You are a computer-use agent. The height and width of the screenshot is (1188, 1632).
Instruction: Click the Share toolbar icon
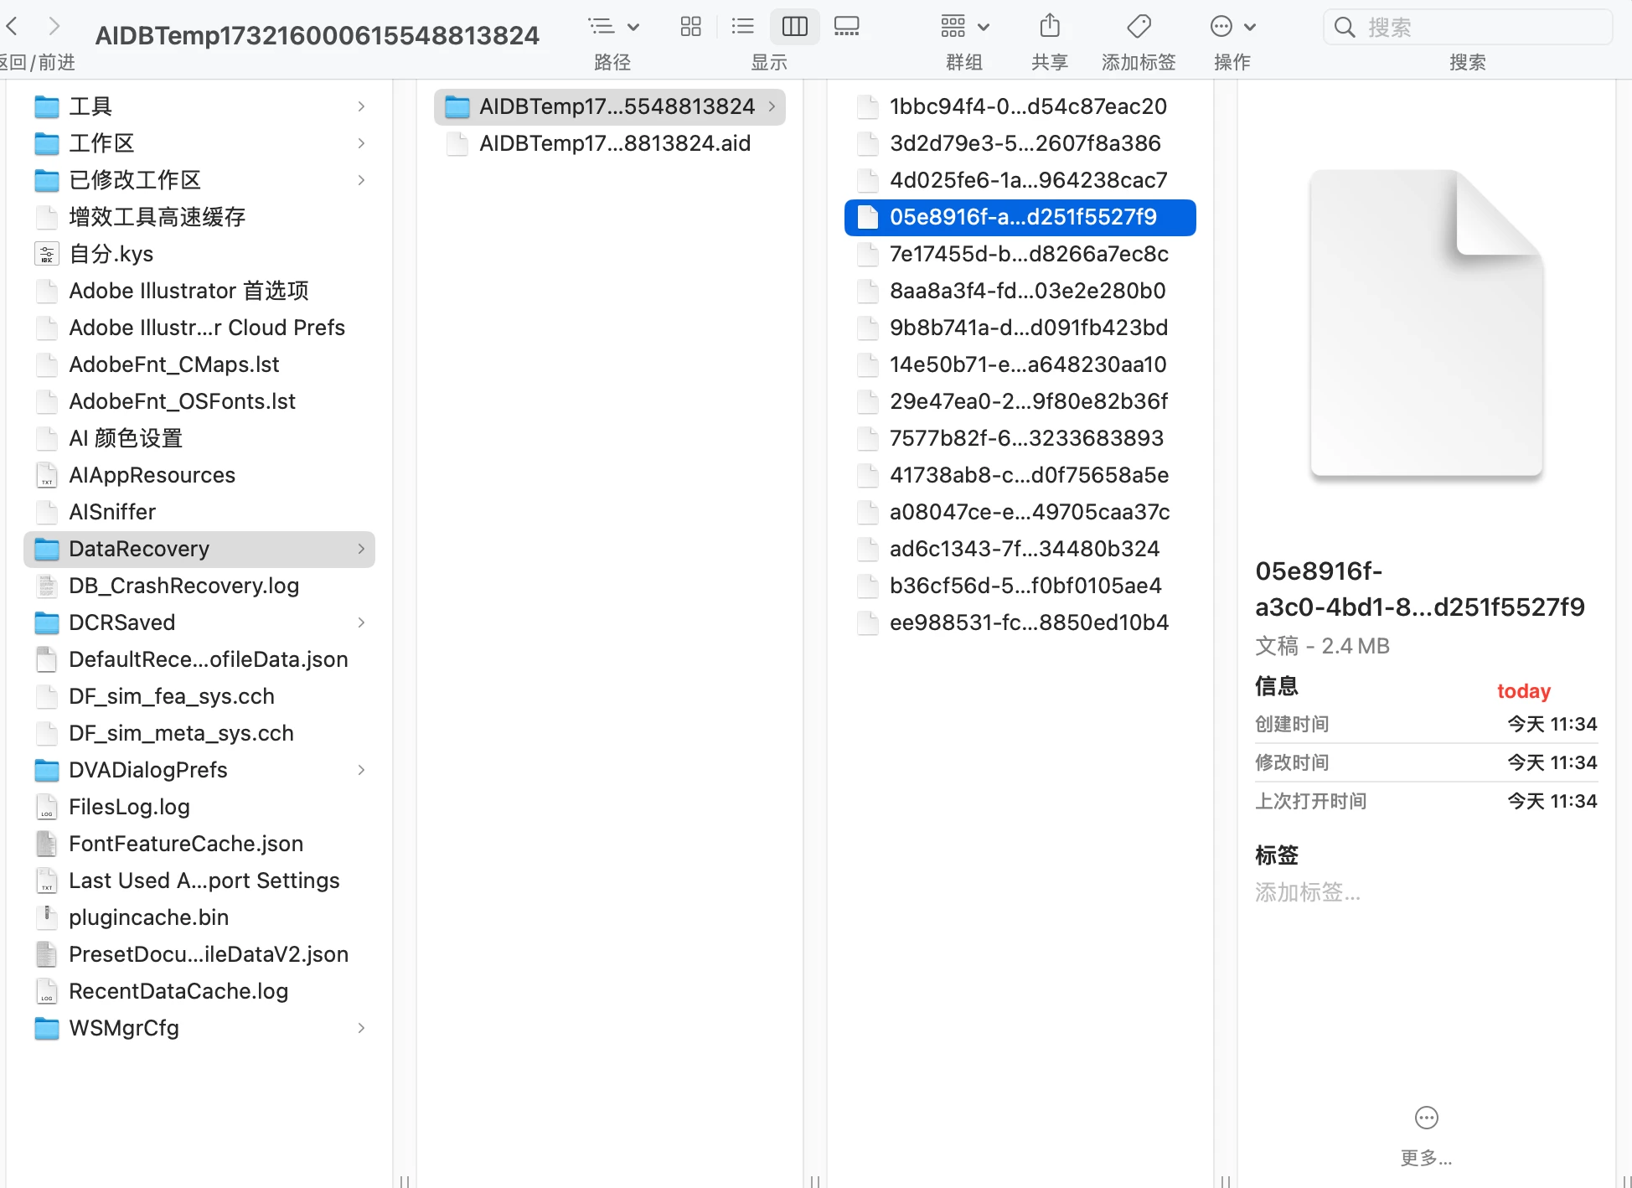point(1049,27)
